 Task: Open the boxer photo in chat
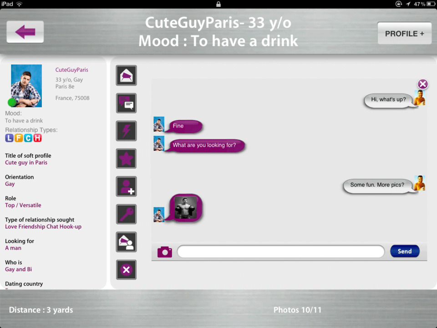[x=186, y=208]
